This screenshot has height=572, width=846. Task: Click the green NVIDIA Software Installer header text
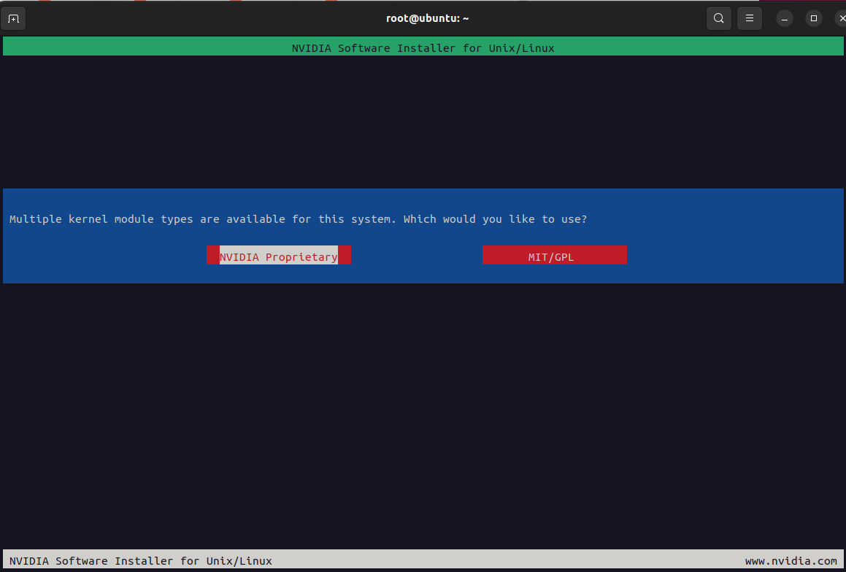(423, 48)
